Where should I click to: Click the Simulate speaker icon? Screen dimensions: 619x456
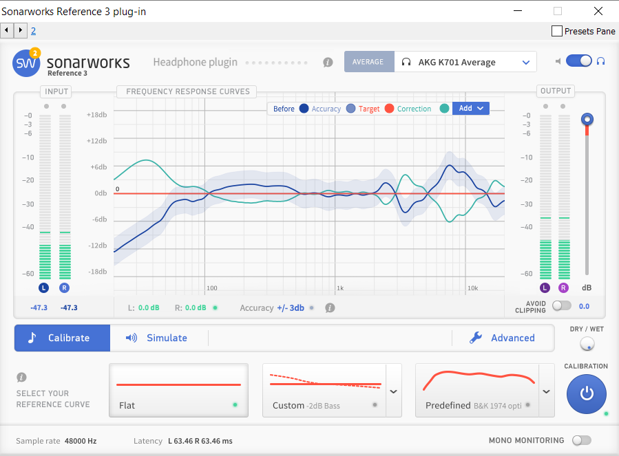[132, 338]
